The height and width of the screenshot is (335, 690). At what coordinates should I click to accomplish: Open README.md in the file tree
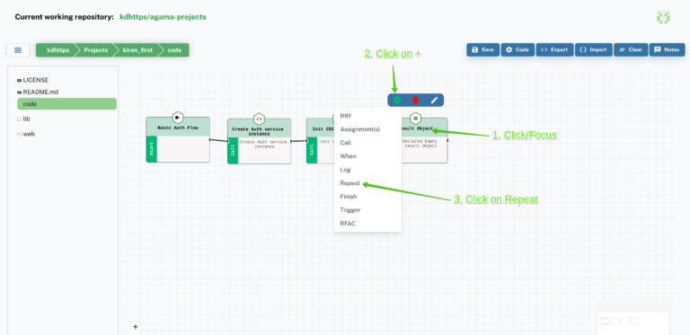click(38, 93)
